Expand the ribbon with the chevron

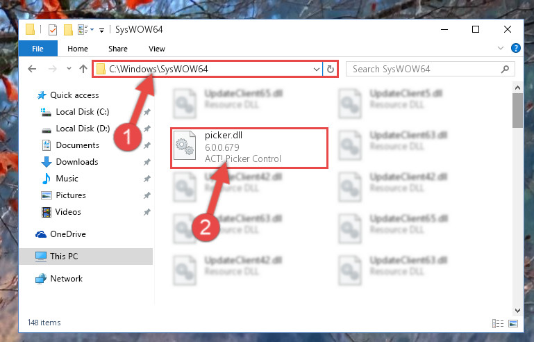(500, 48)
